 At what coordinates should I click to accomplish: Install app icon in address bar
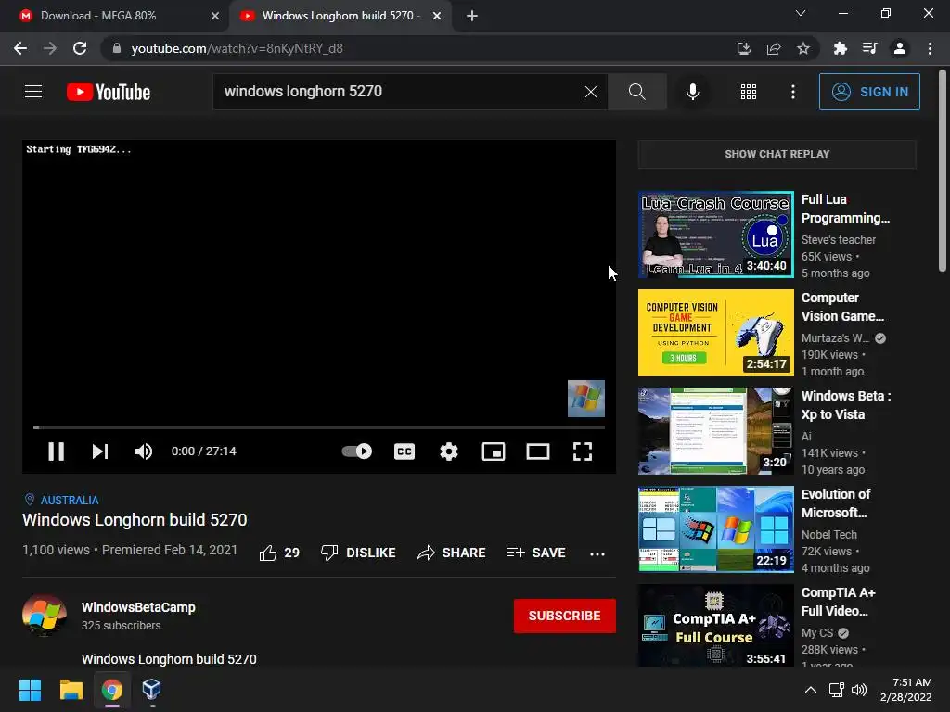[x=743, y=48]
